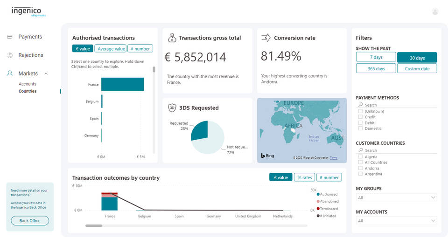Click the Ingenico ePayments logo
Viewport: 448px width, 237px height.
tap(28, 12)
